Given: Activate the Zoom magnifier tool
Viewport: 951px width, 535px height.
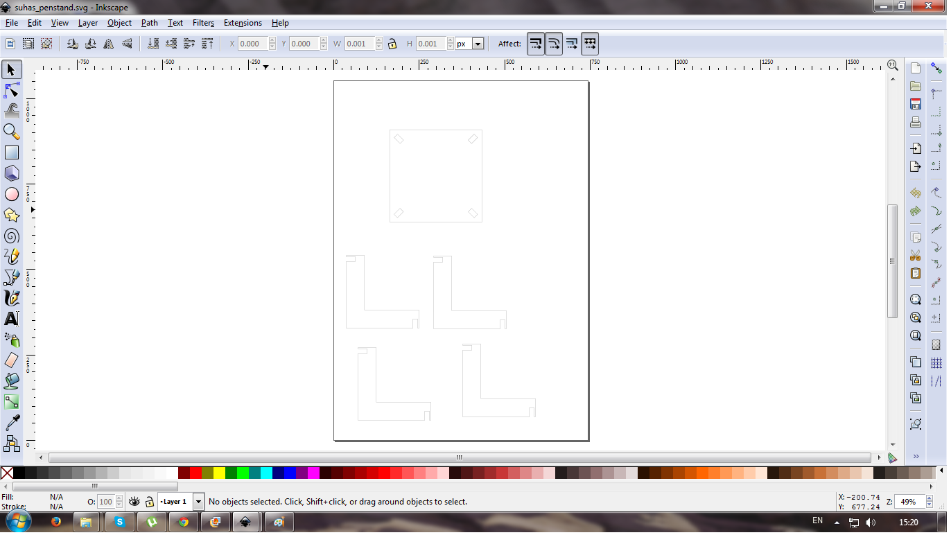Looking at the screenshot, I should 11,131.
